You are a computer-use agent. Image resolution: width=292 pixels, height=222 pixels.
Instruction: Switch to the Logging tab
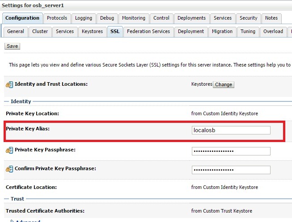(x=84, y=18)
